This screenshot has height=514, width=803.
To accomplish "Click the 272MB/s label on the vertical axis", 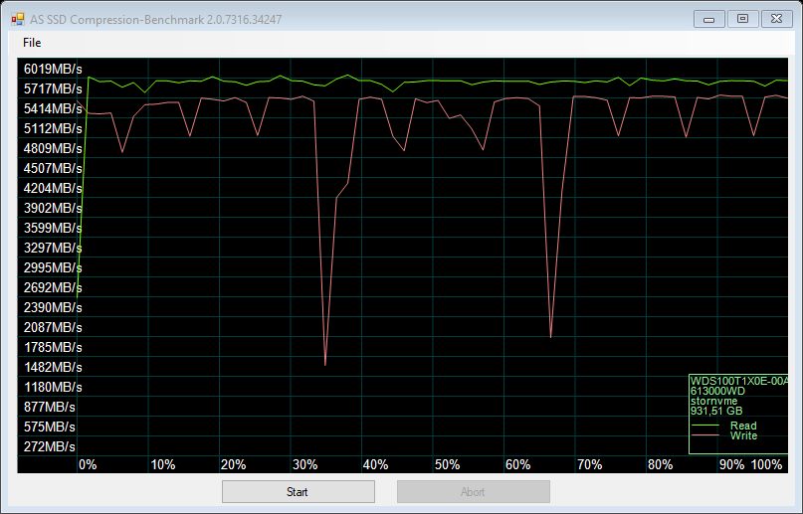I will 50,446.
